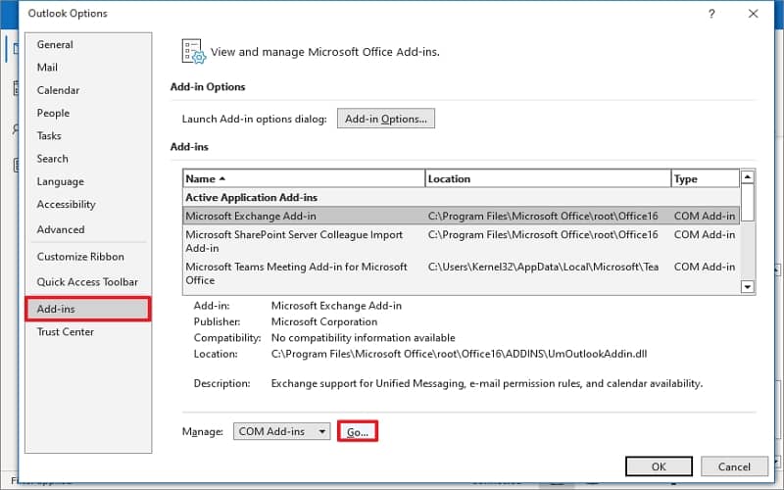Select Microsoft SharePoint Server Colleague Import Add-in
The width and height of the screenshot is (784, 490).
point(461,241)
